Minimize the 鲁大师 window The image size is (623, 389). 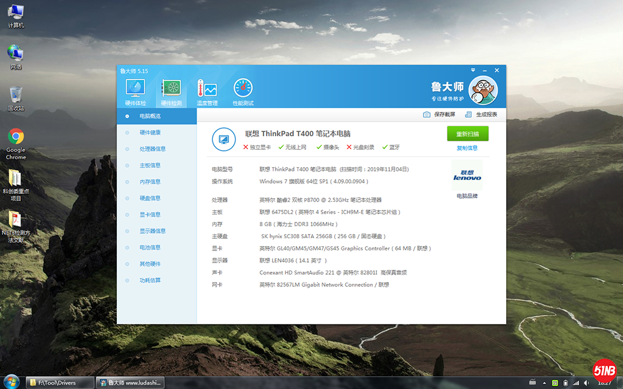tap(485, 71)
